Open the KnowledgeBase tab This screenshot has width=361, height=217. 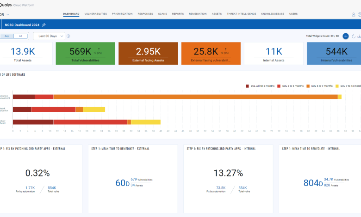tap(273, 14)
